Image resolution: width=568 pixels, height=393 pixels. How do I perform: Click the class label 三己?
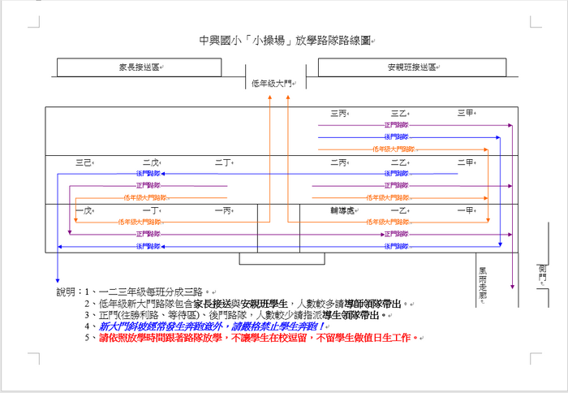click(x=84, y=162)
